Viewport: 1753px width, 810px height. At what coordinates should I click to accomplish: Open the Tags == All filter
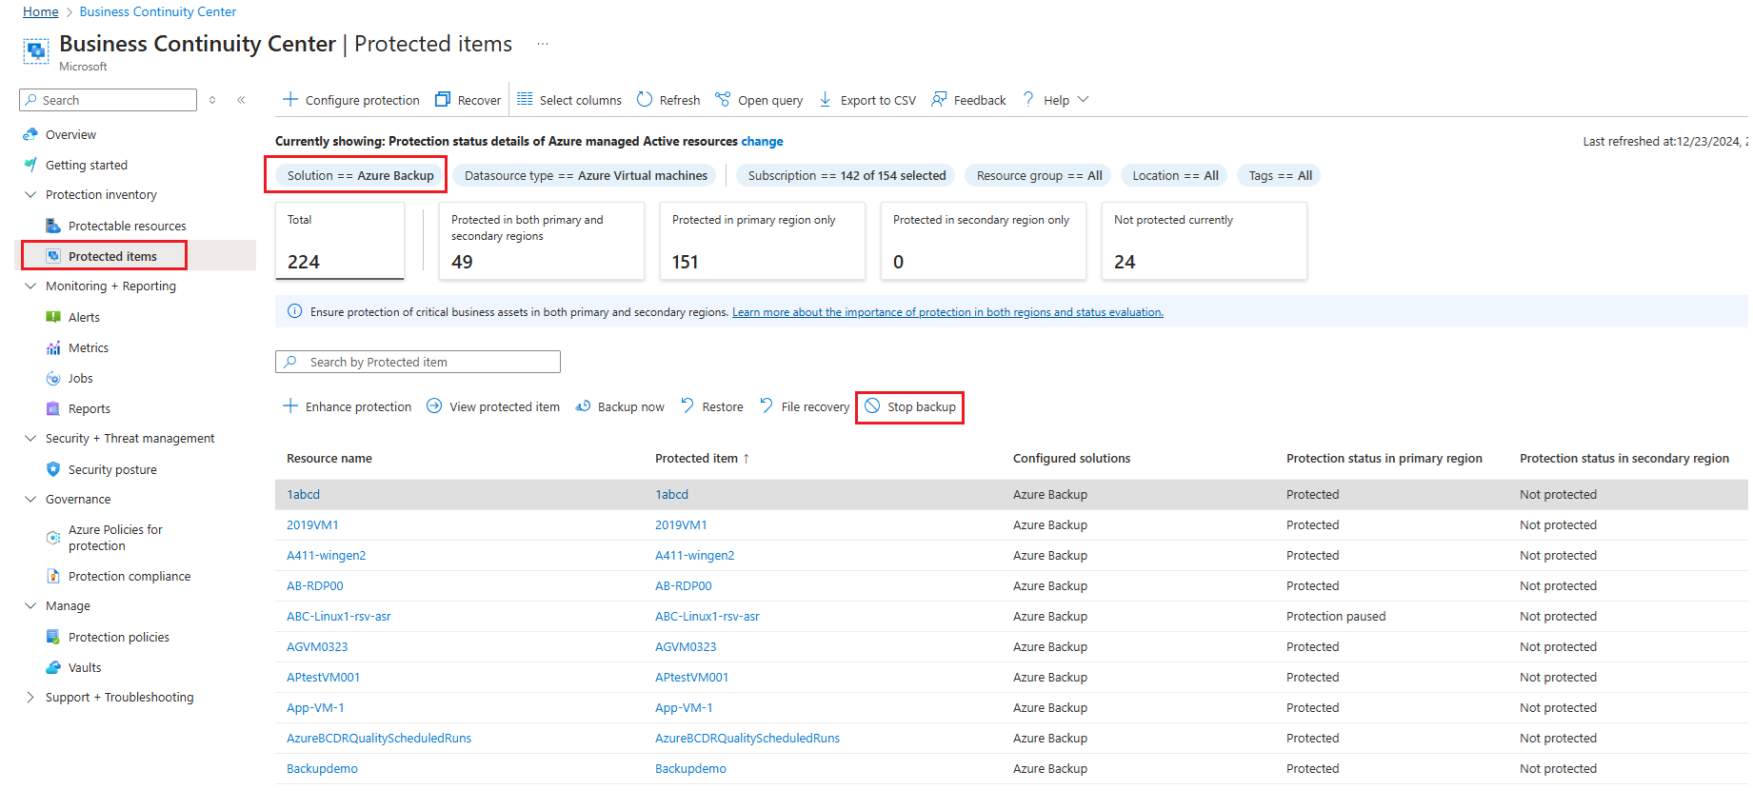pos(1280,176)
